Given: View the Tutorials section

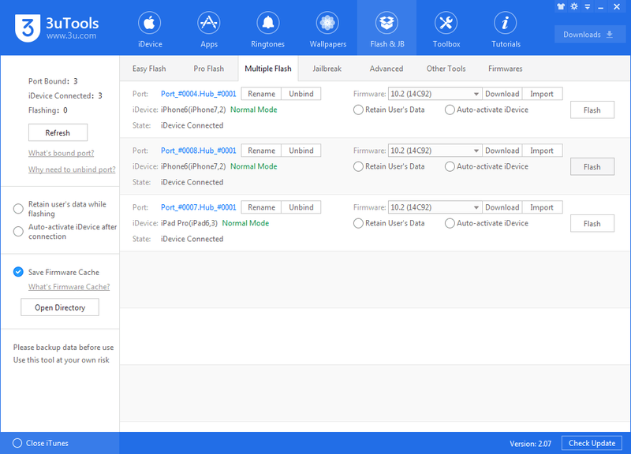Looking at the screenshot, I should pos(506,30).
